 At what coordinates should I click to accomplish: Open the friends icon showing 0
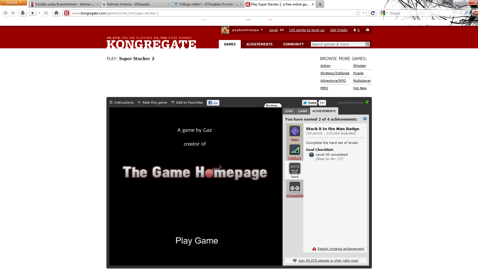click(357, 30)
